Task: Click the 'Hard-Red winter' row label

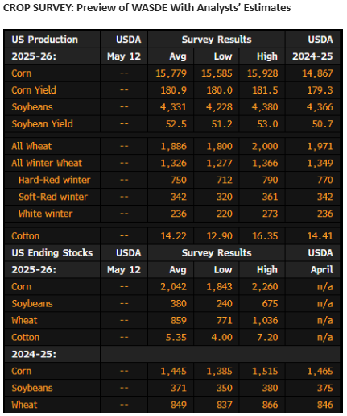Action: point(55,180)
